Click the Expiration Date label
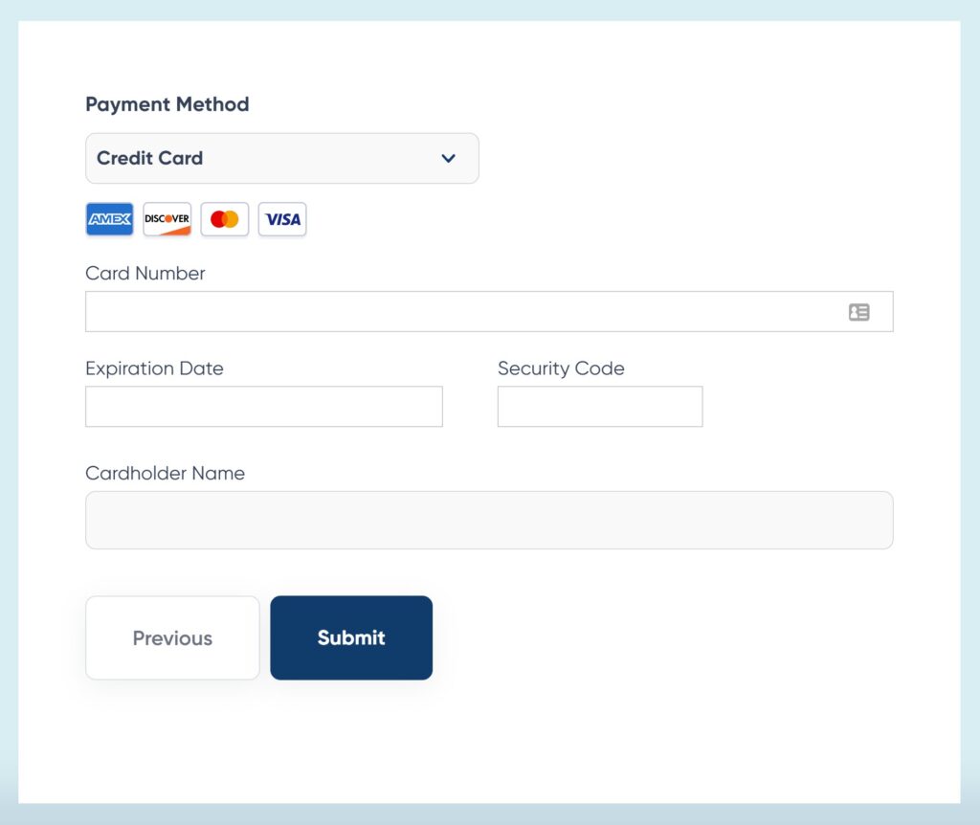This screenshot has height=825, width=980. coord(154,368)
